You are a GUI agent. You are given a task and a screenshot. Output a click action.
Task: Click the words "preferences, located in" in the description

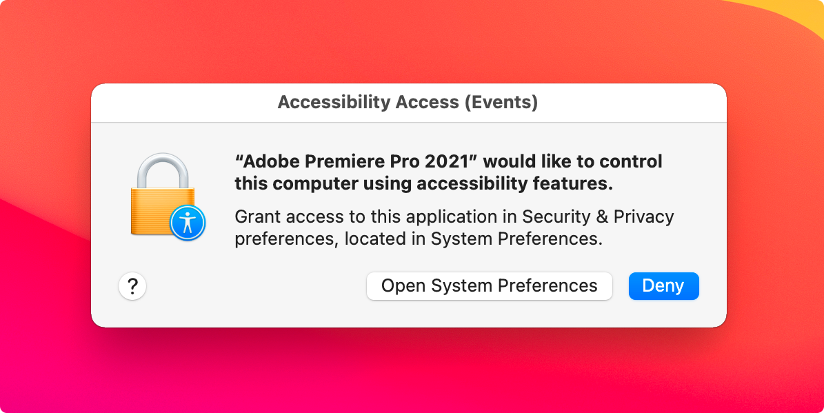point(330,239)
